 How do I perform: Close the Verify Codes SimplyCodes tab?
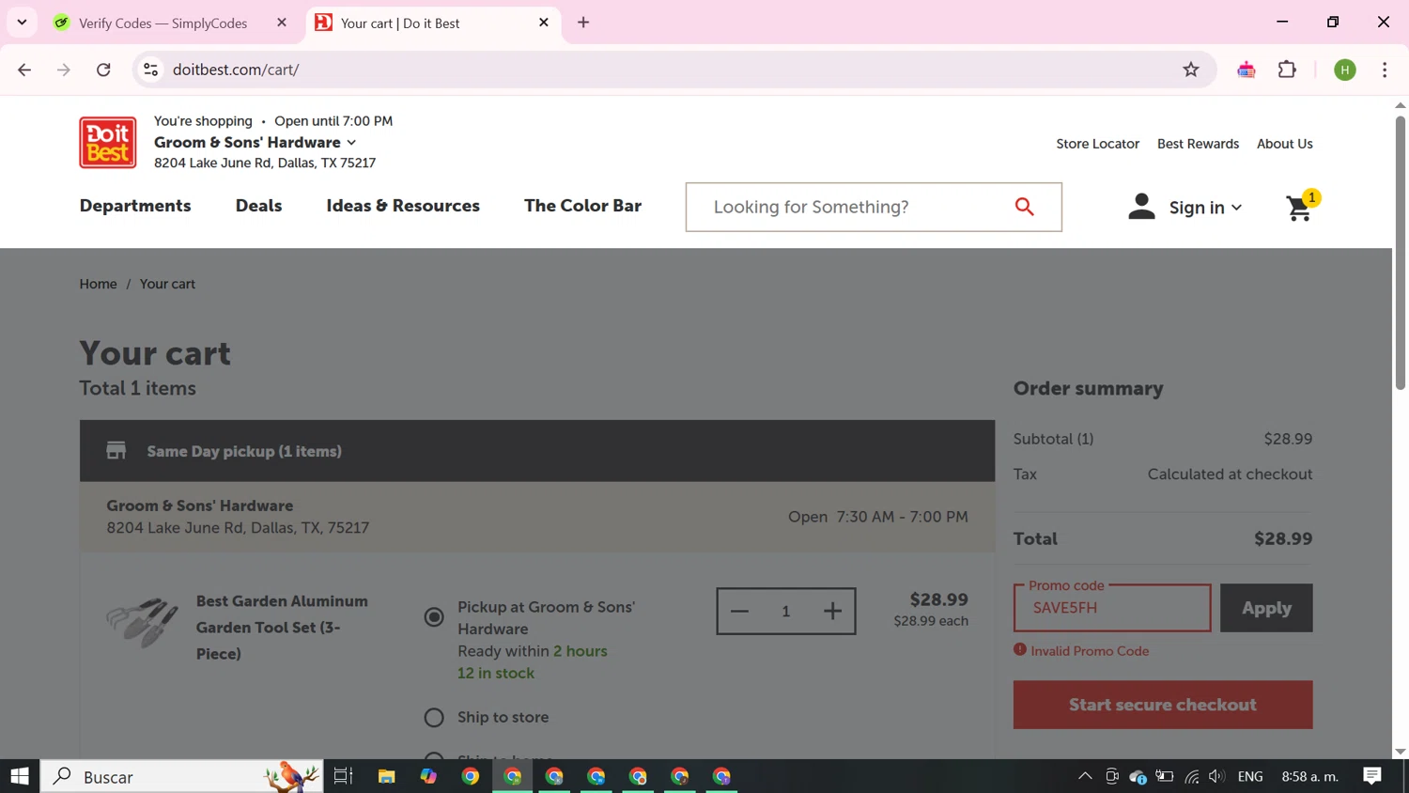pos(282,23)
